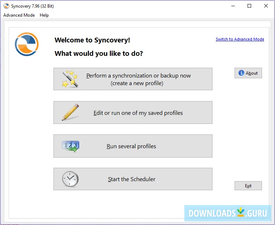Exit the Syncovery application
Image resolution: width=275 pixels, height=225 pixels.
pos(248,186)
